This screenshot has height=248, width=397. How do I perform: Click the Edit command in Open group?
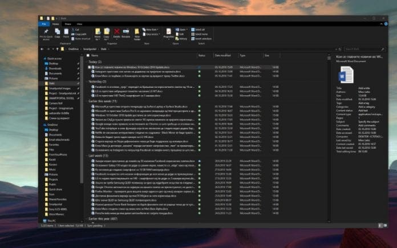pos(180,34)
